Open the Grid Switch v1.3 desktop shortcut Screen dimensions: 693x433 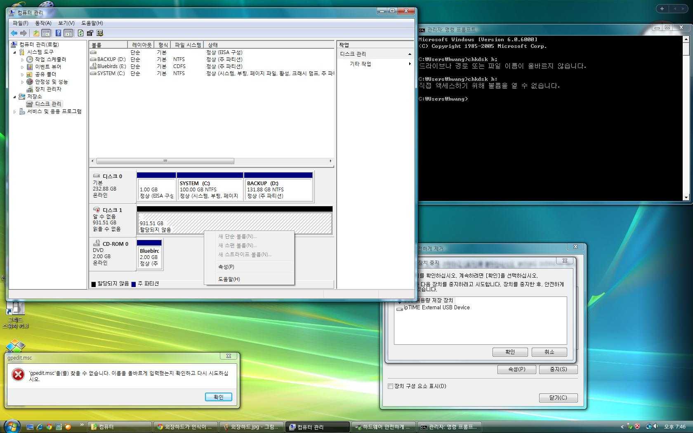(x=15, y=315)
